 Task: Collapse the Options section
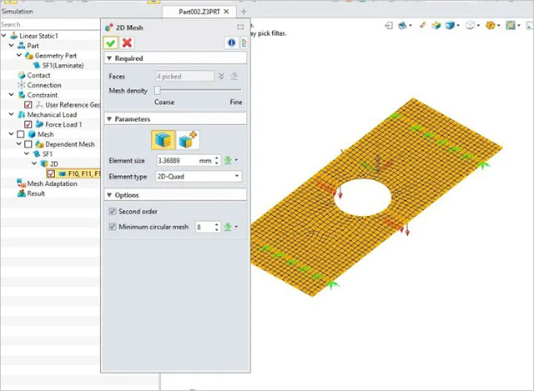[x=109, y=195]
